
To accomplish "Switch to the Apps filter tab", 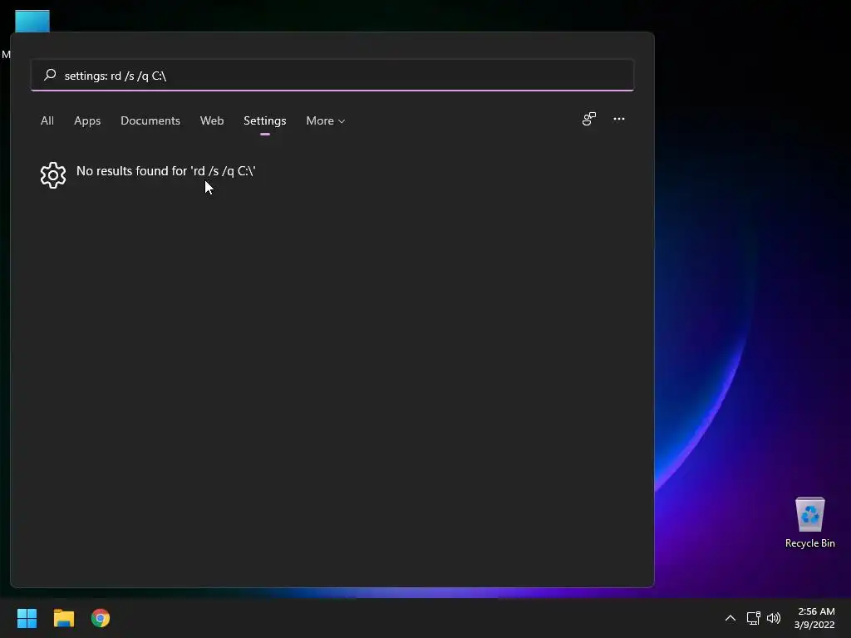I will coord(87,121).
